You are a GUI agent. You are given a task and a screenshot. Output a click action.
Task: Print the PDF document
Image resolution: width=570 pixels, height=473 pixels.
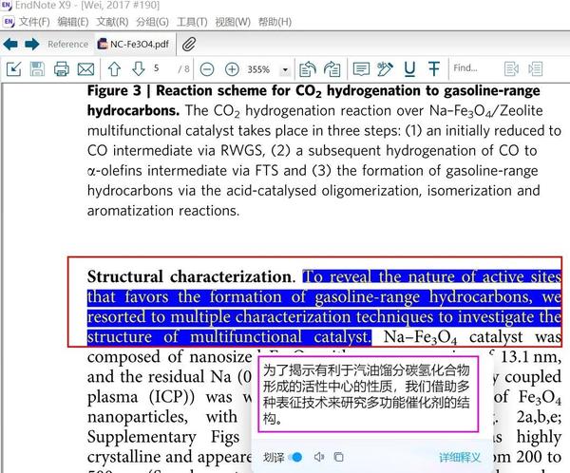click(62, 68)
